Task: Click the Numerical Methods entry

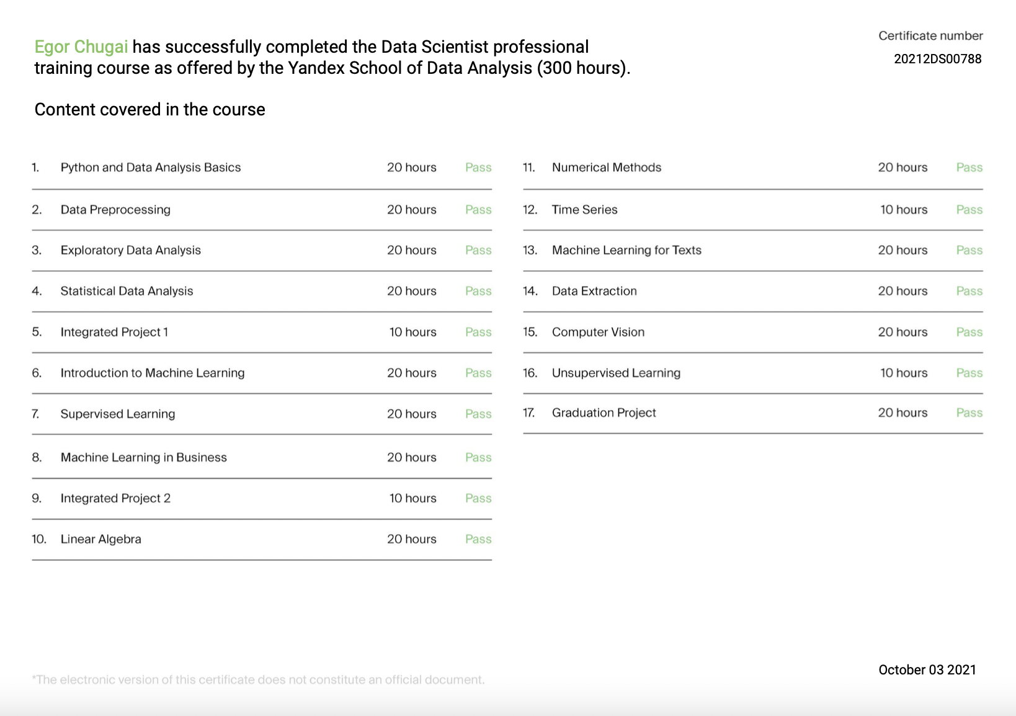Action: tap(606, 168)
